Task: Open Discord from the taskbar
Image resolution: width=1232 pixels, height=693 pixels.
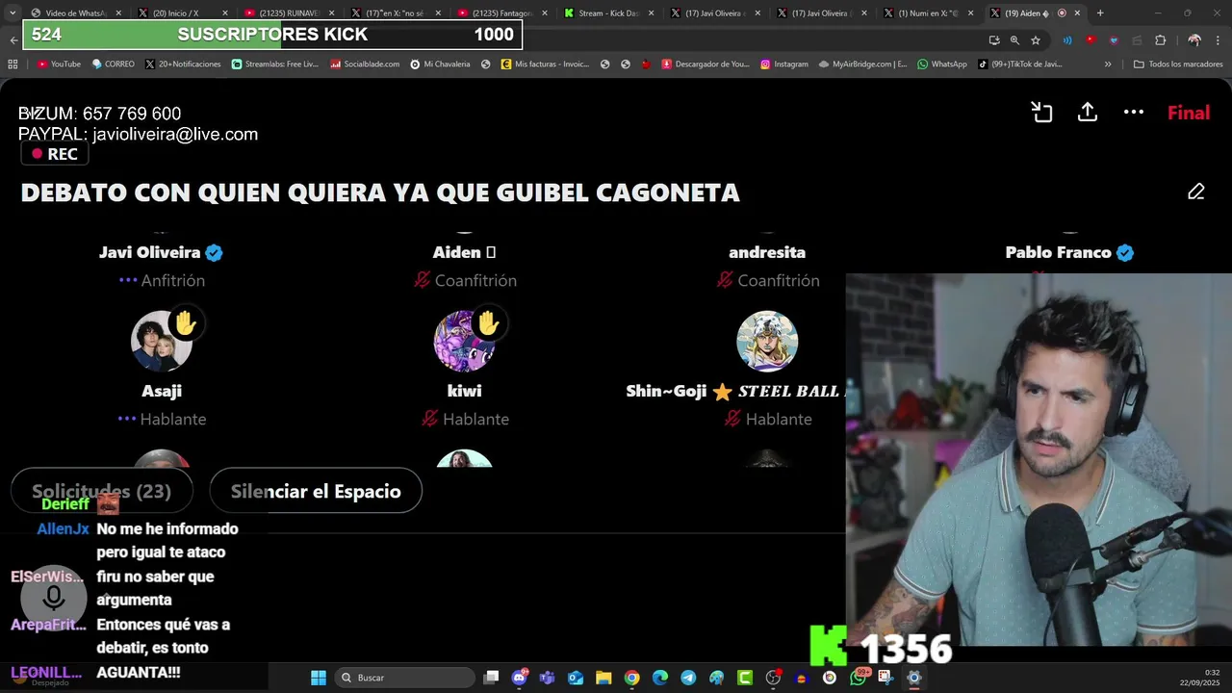Action: point(520,678)
